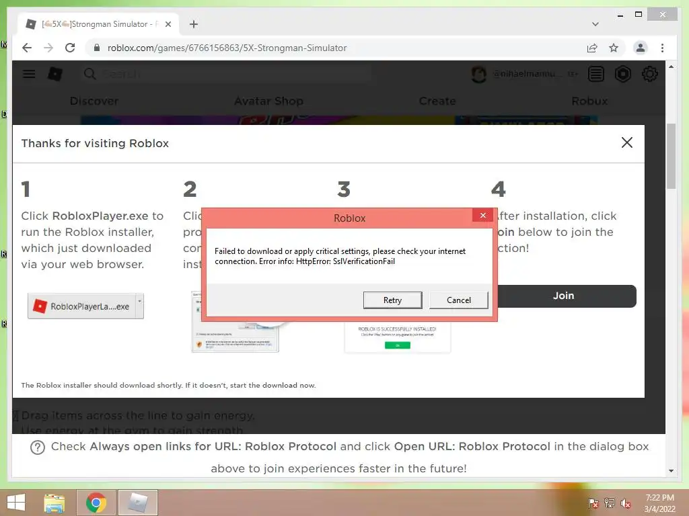Close the red Roblox error dialog
Image resolution: width=689 pixels, height=516 pixels.
point(483,215)
